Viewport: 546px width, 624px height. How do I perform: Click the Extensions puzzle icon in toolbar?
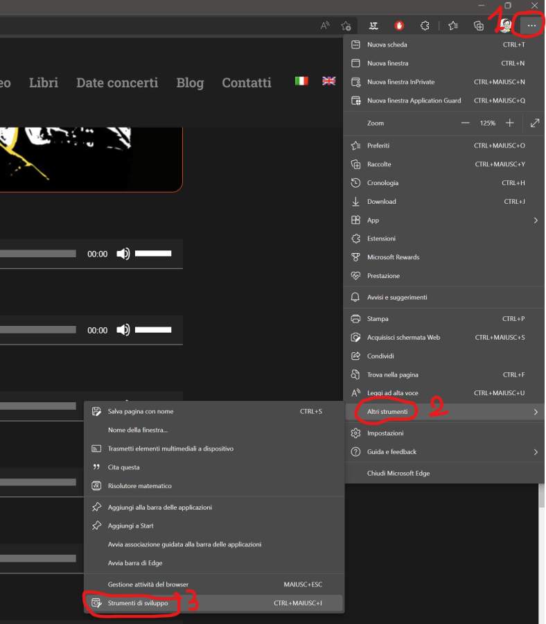[425, 26]
